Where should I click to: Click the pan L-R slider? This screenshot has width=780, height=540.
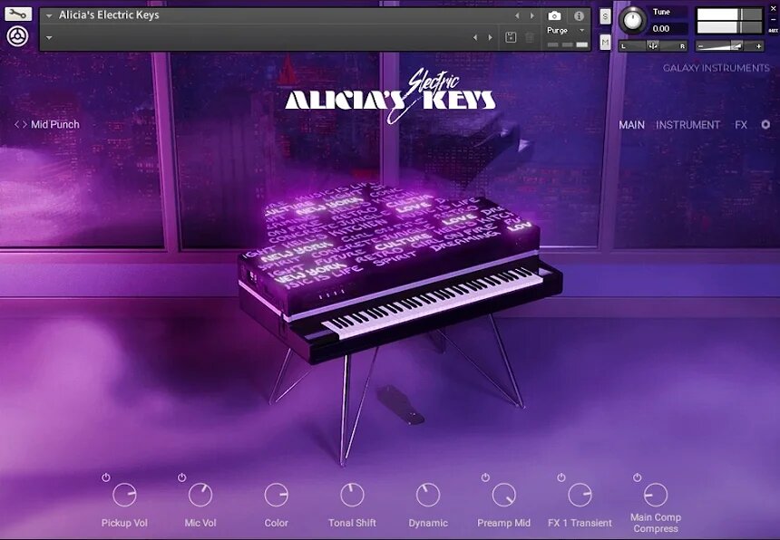[x=653, y=45]
